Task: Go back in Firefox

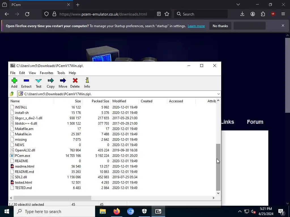Action: (x=7, y=14)
